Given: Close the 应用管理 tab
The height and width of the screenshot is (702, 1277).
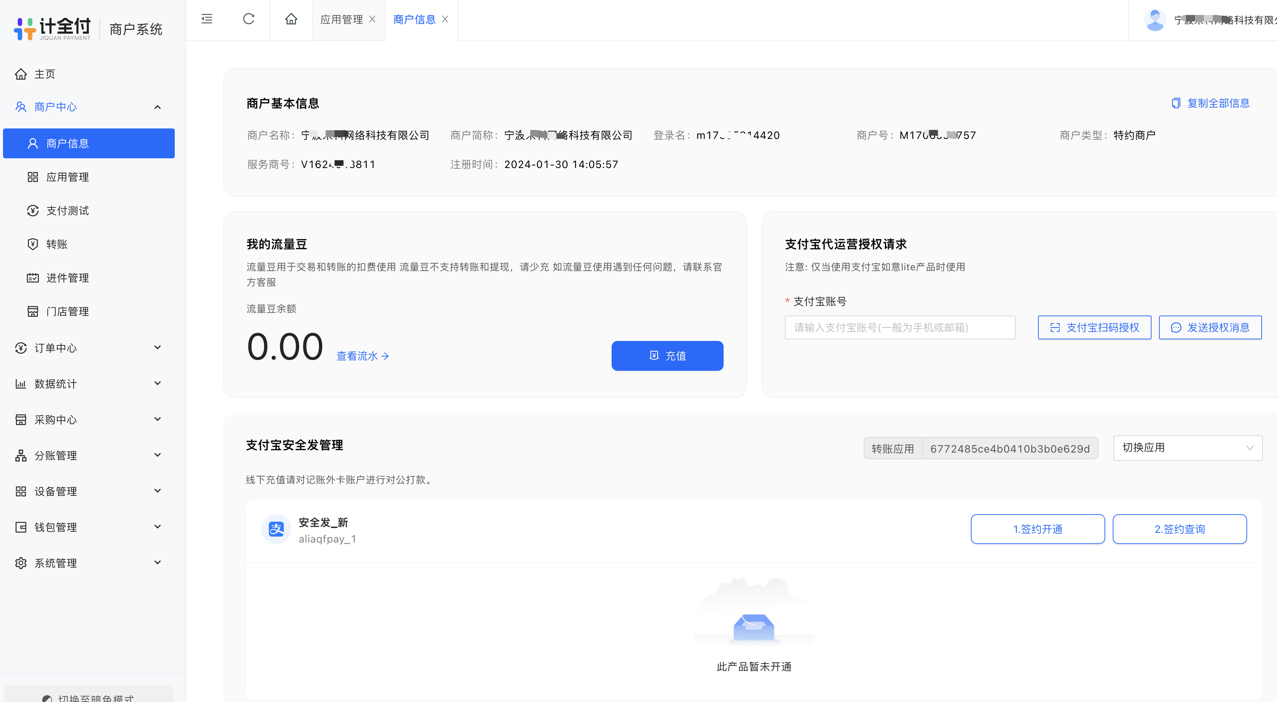Looking at the screenshot, I should (x=372, y=19).
